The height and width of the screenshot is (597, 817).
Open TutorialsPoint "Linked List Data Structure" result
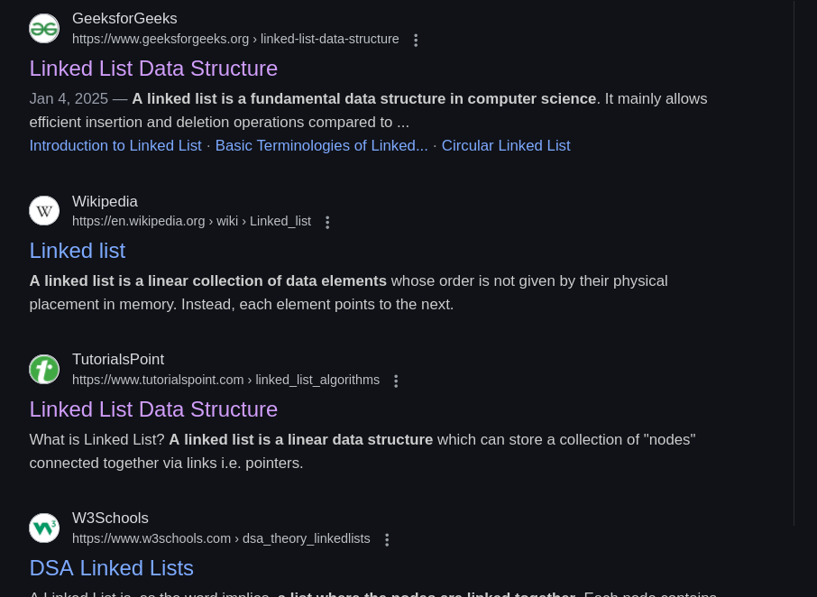[153, 409]
